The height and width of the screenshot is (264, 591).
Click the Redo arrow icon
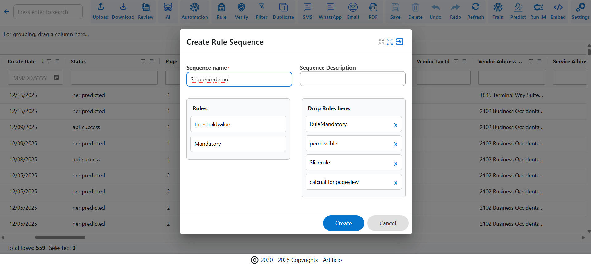point(456,7)
